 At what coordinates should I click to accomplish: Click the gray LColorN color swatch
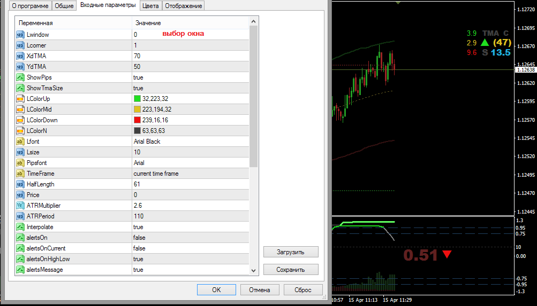coord(138,130)
